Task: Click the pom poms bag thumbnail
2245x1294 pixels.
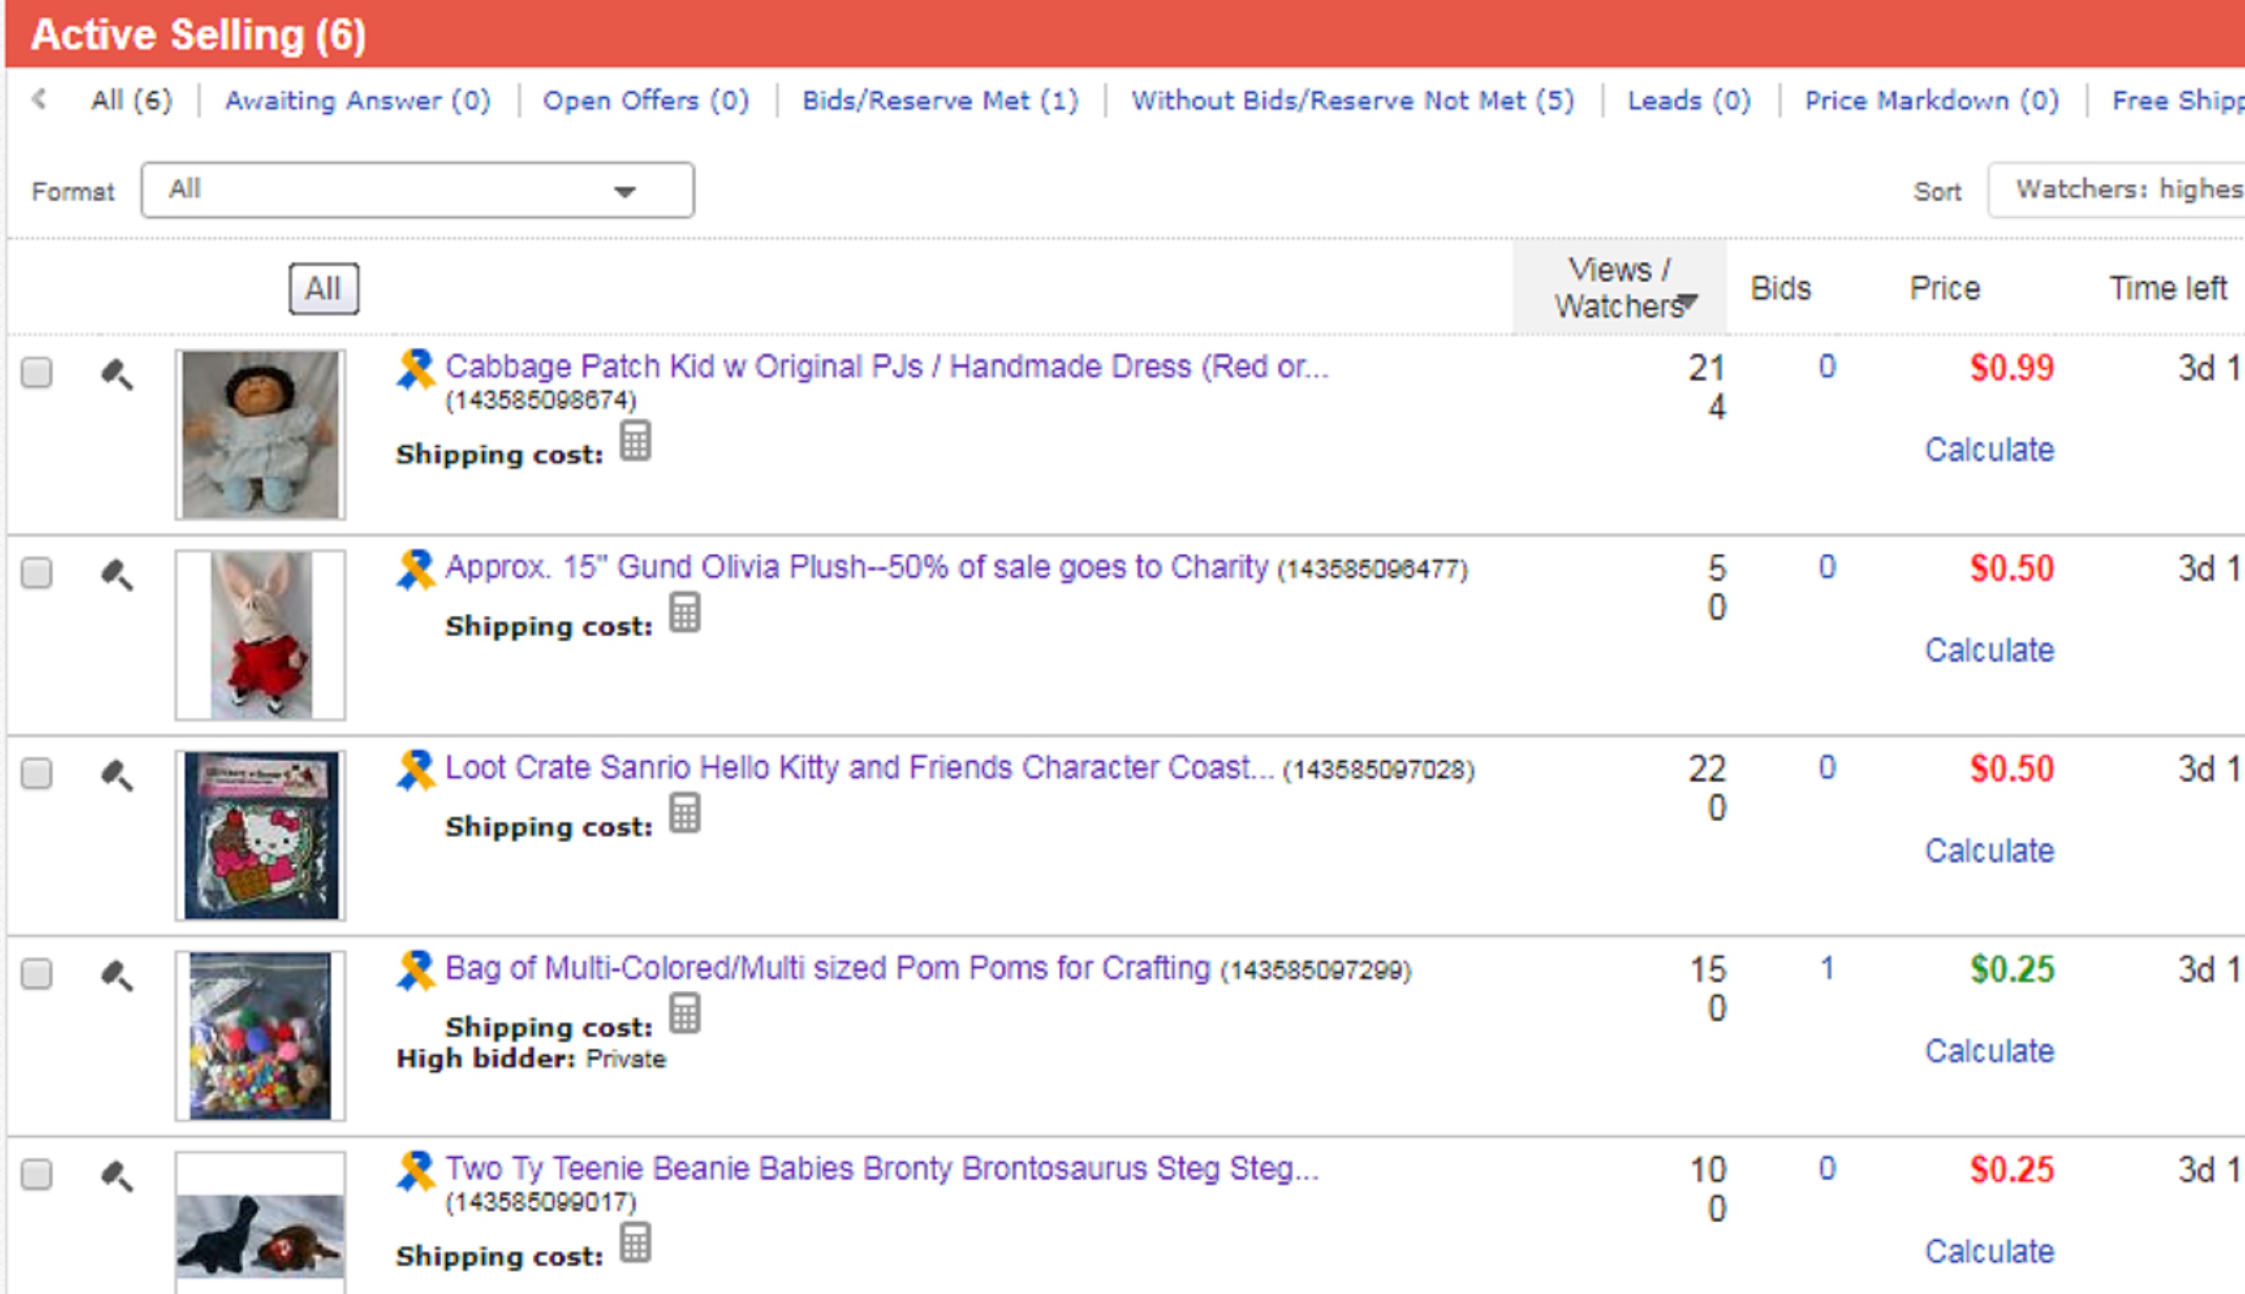Action: pos(261,1037)
